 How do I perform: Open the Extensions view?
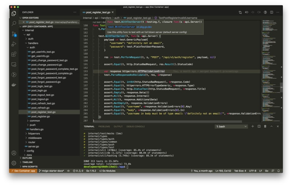(14, 54)
